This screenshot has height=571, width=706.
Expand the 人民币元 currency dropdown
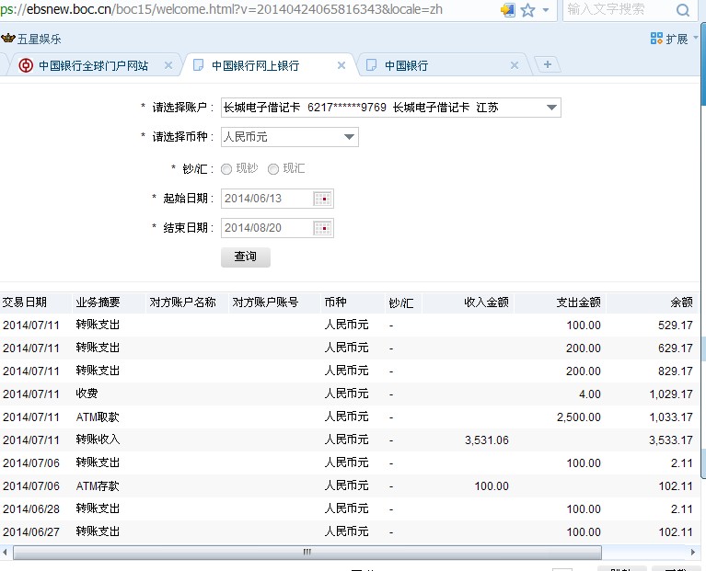click(x=349, y=137)
